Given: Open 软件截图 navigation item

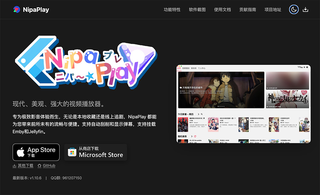Looking at the screenshot, I should (x=197, y=10).
